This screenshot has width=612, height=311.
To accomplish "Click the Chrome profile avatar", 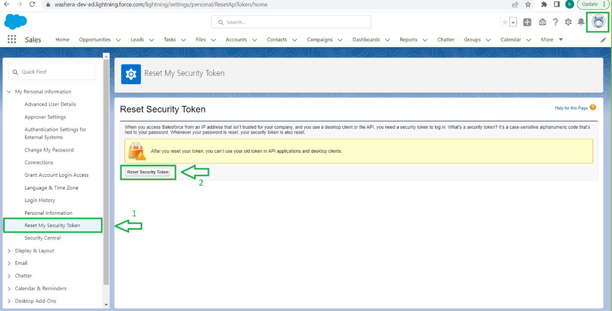I will 570,4.
